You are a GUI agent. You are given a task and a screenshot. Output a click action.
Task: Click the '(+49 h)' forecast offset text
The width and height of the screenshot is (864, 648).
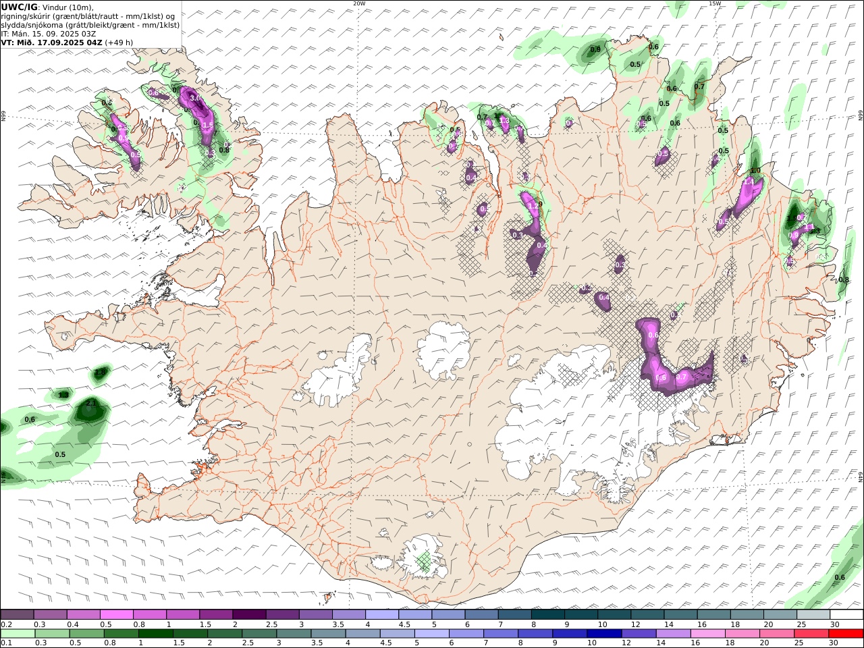(119, 42)
